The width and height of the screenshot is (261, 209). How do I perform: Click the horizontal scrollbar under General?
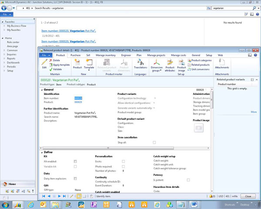coord(108,148)
